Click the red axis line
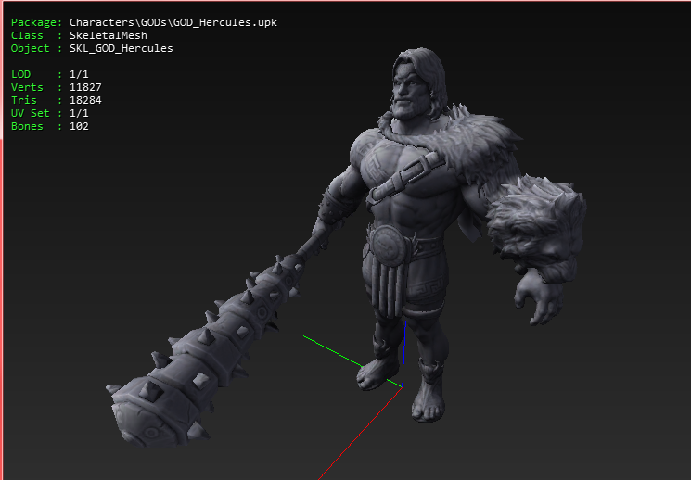The height and width of the screenshot is (480, 691). point(360,434)
